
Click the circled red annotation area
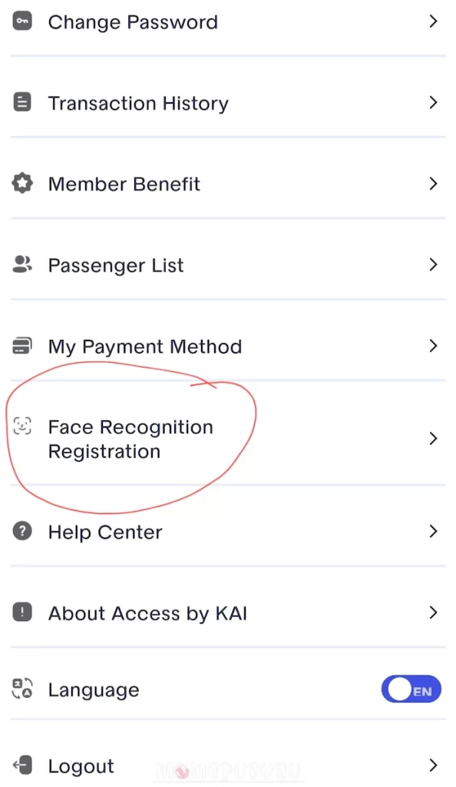131,438
